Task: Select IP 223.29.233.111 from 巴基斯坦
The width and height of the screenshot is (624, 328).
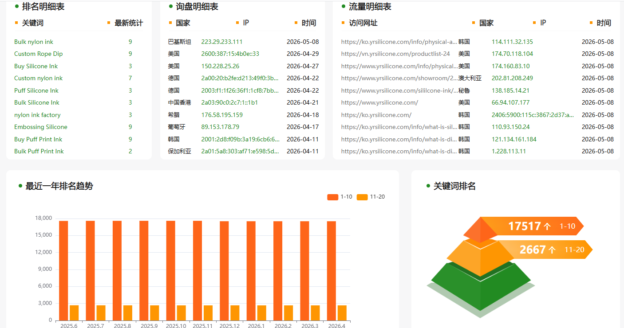Action: (x=222, y=42)
